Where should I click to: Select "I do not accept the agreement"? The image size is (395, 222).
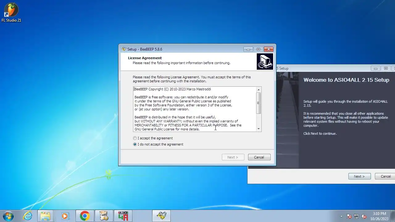pos(158,144)
